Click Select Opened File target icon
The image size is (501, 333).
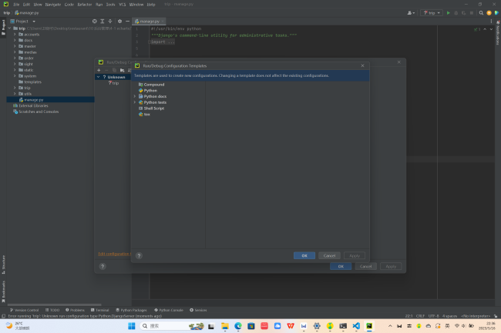pyautogui.click(x=95, y=22)
